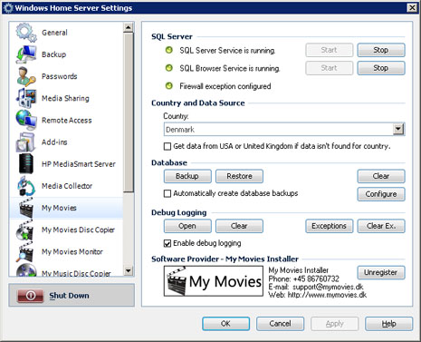The height and width of the screenshot is (342, 421).
Task: Click disabled Start button for SQL Browser Service
Action: click(x=330, y=68)
